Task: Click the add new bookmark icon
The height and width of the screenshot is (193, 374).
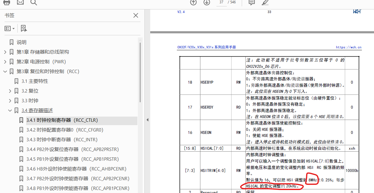Action: (x=24, y=29)
